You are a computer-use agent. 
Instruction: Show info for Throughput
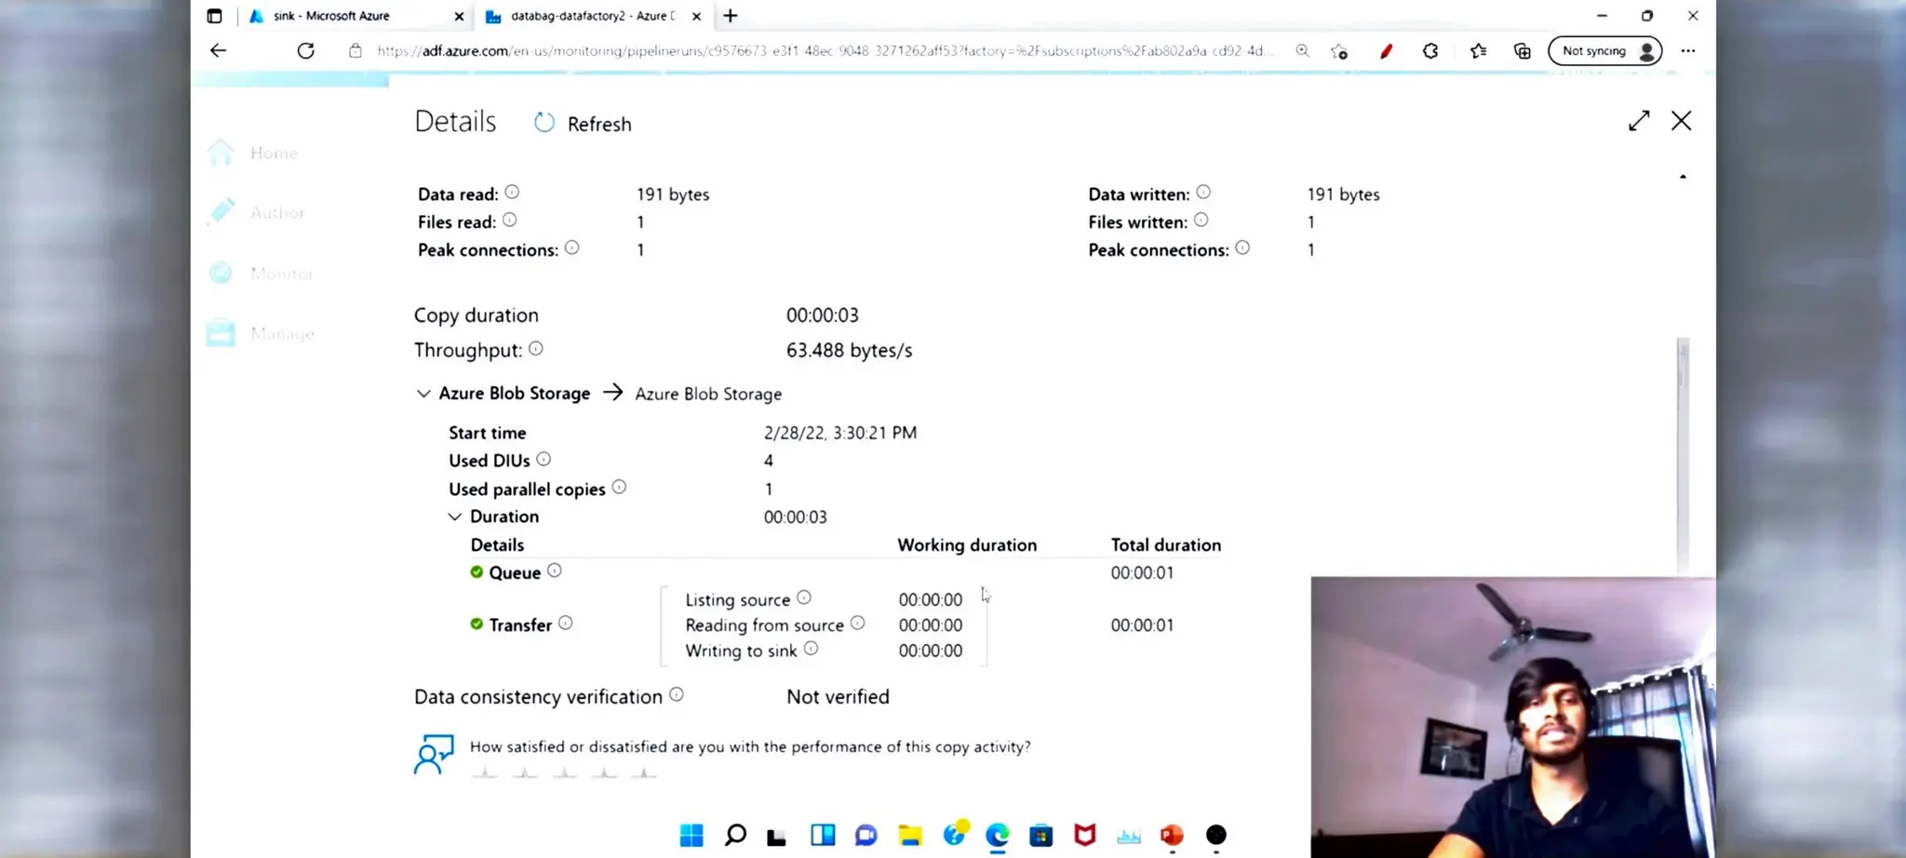click(536, 349)
